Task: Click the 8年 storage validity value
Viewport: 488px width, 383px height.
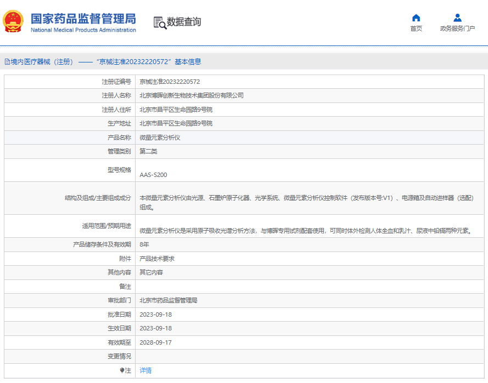Action: (144, 244)
